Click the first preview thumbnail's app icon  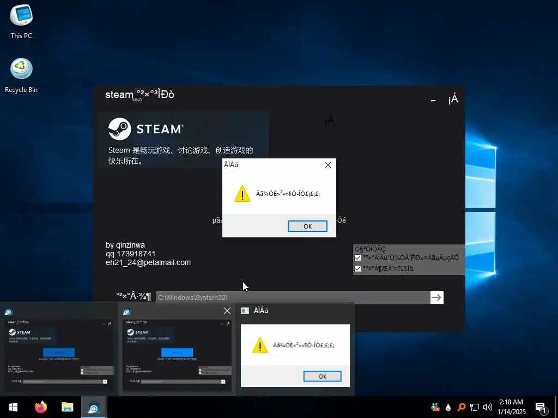[x=9, y=312]
